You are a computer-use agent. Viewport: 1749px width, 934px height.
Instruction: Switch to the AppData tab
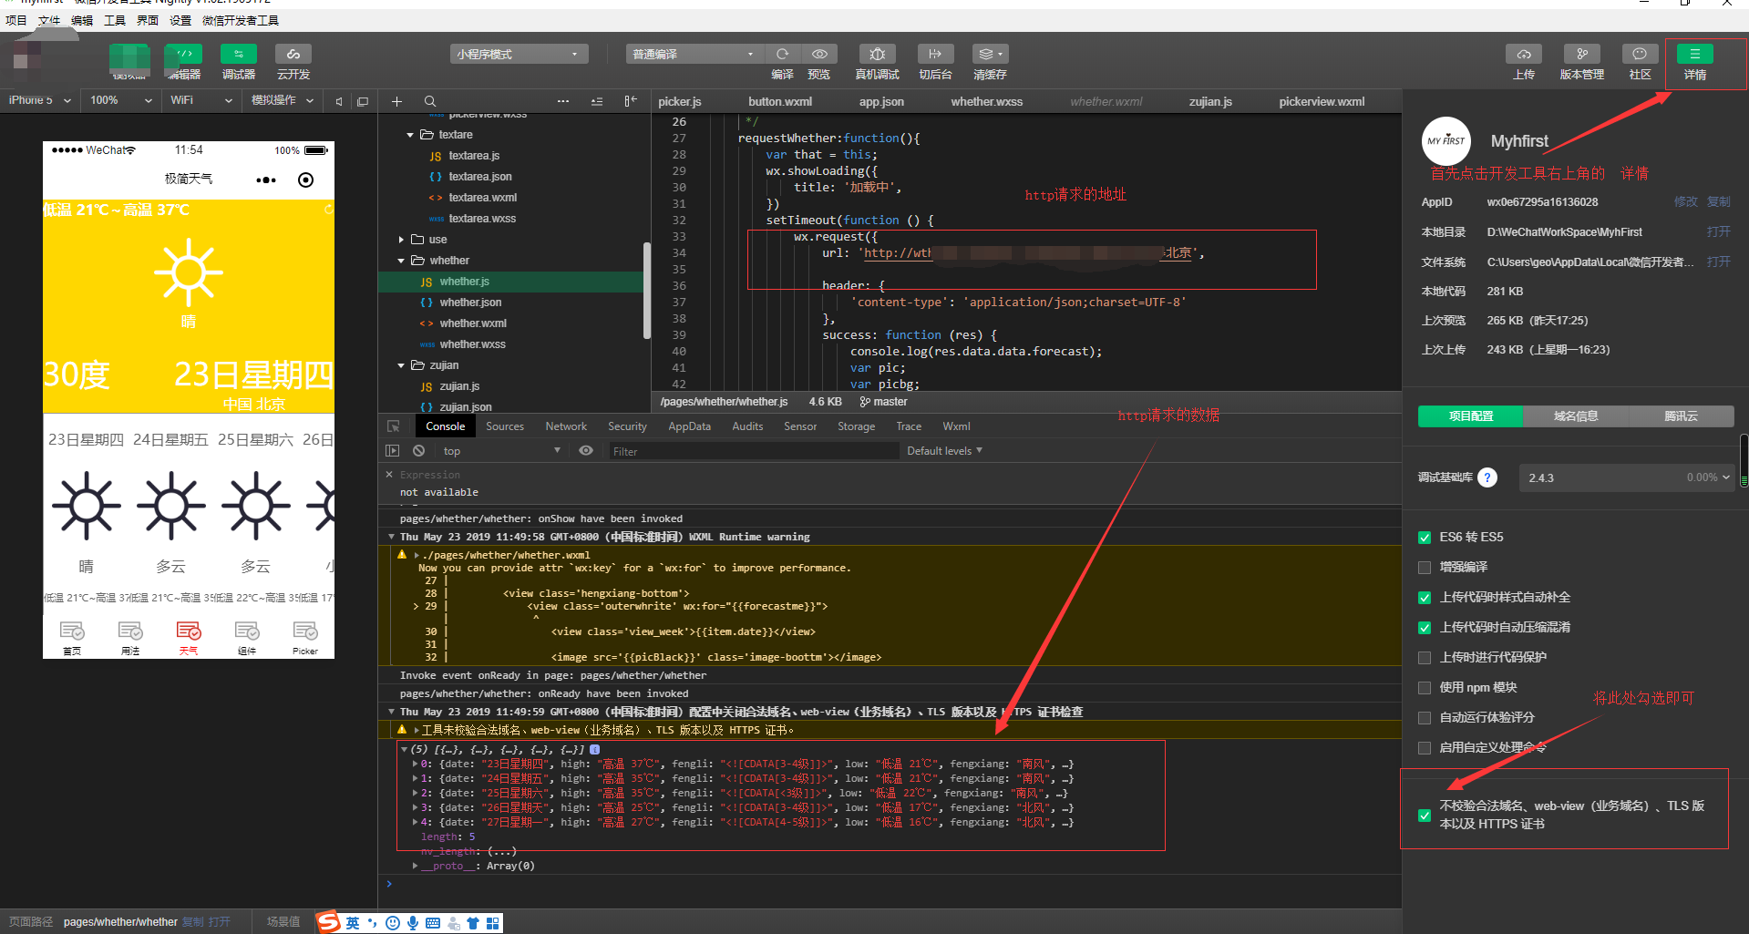689,426
